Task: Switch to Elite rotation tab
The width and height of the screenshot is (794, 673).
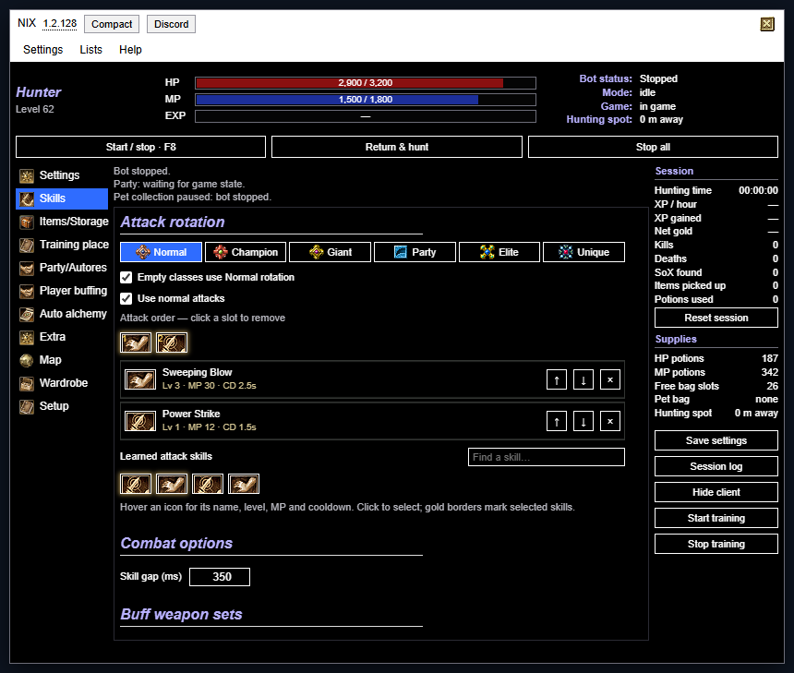Action: click(499, 252)
